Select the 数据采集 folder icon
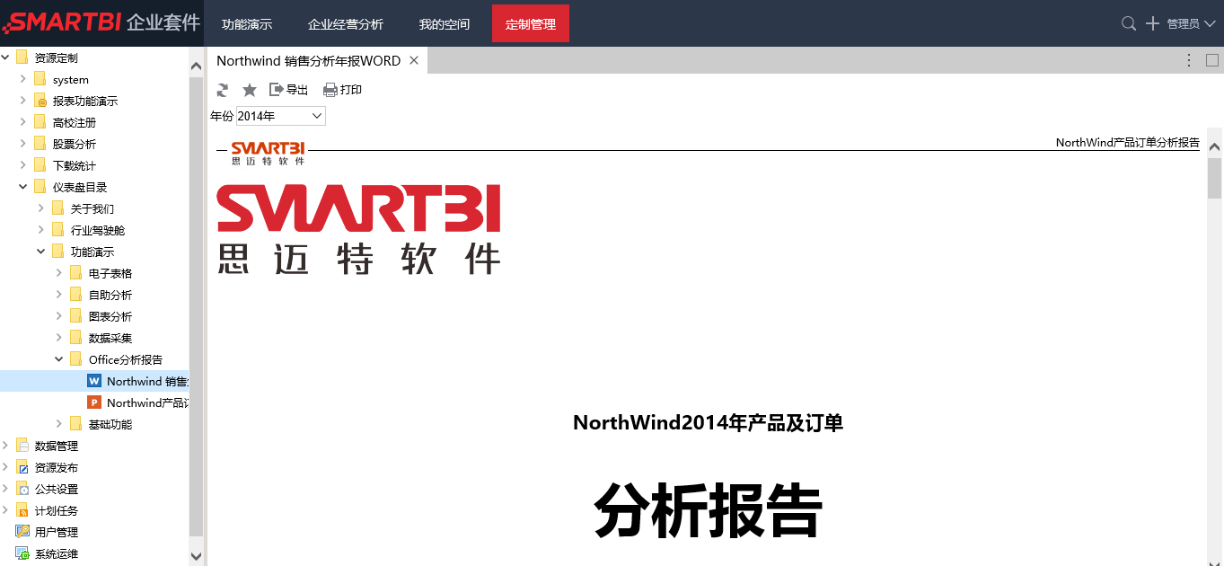This screenshot has width=1224, height=566. click(75, 338)
